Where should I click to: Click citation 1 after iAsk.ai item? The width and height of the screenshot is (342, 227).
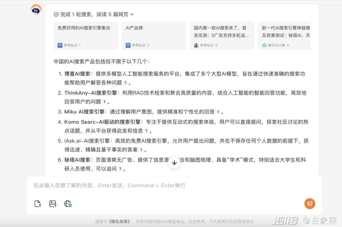(141, 150)
